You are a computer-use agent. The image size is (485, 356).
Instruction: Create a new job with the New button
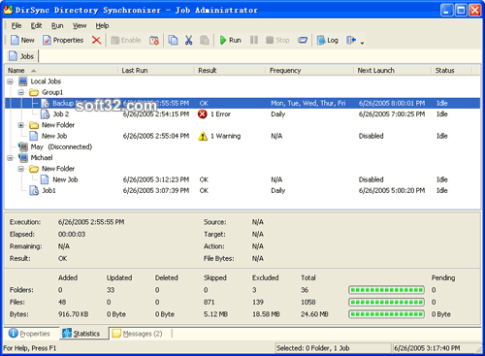point(22,40)
